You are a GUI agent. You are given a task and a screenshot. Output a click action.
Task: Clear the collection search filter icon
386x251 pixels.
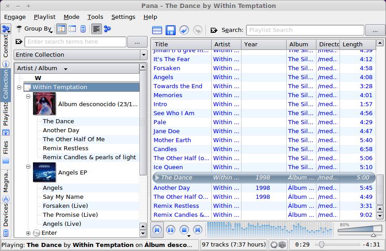click(x=19, y=42)
